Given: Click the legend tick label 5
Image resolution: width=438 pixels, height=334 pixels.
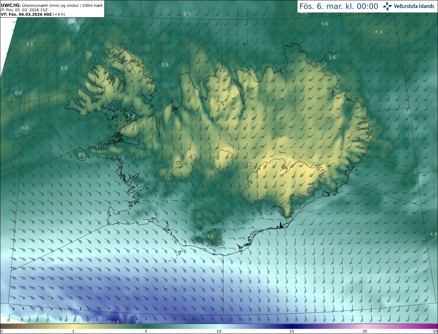Looking at the screenshot, I should tap(146, 331).
